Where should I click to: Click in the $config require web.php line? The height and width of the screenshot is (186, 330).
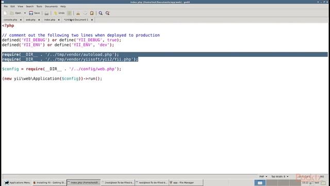click(x=62, y=69)
